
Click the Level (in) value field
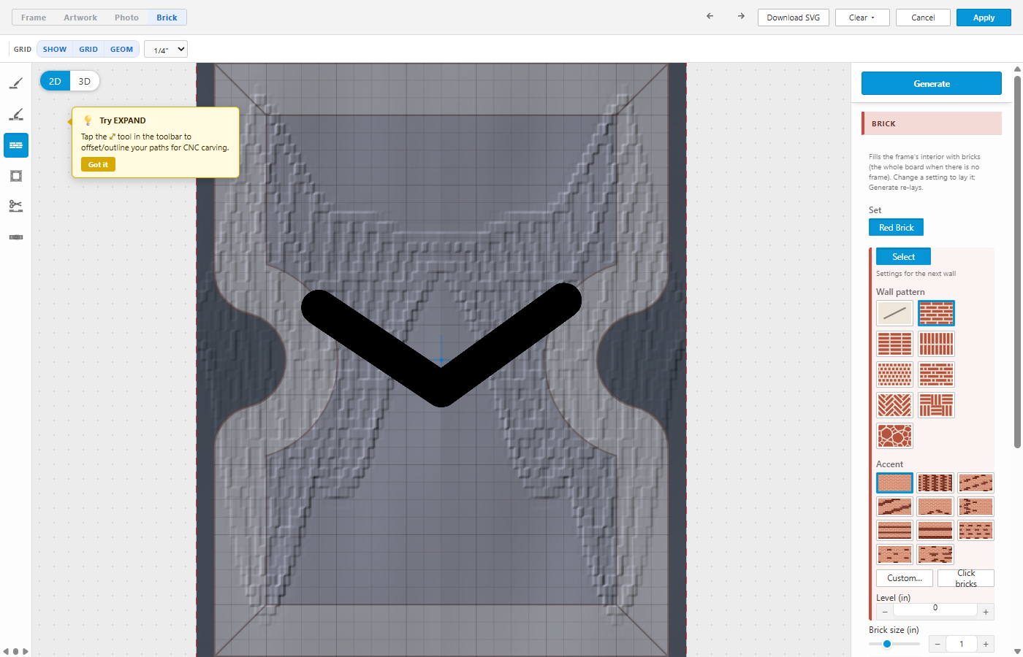[x=935, y=608]
